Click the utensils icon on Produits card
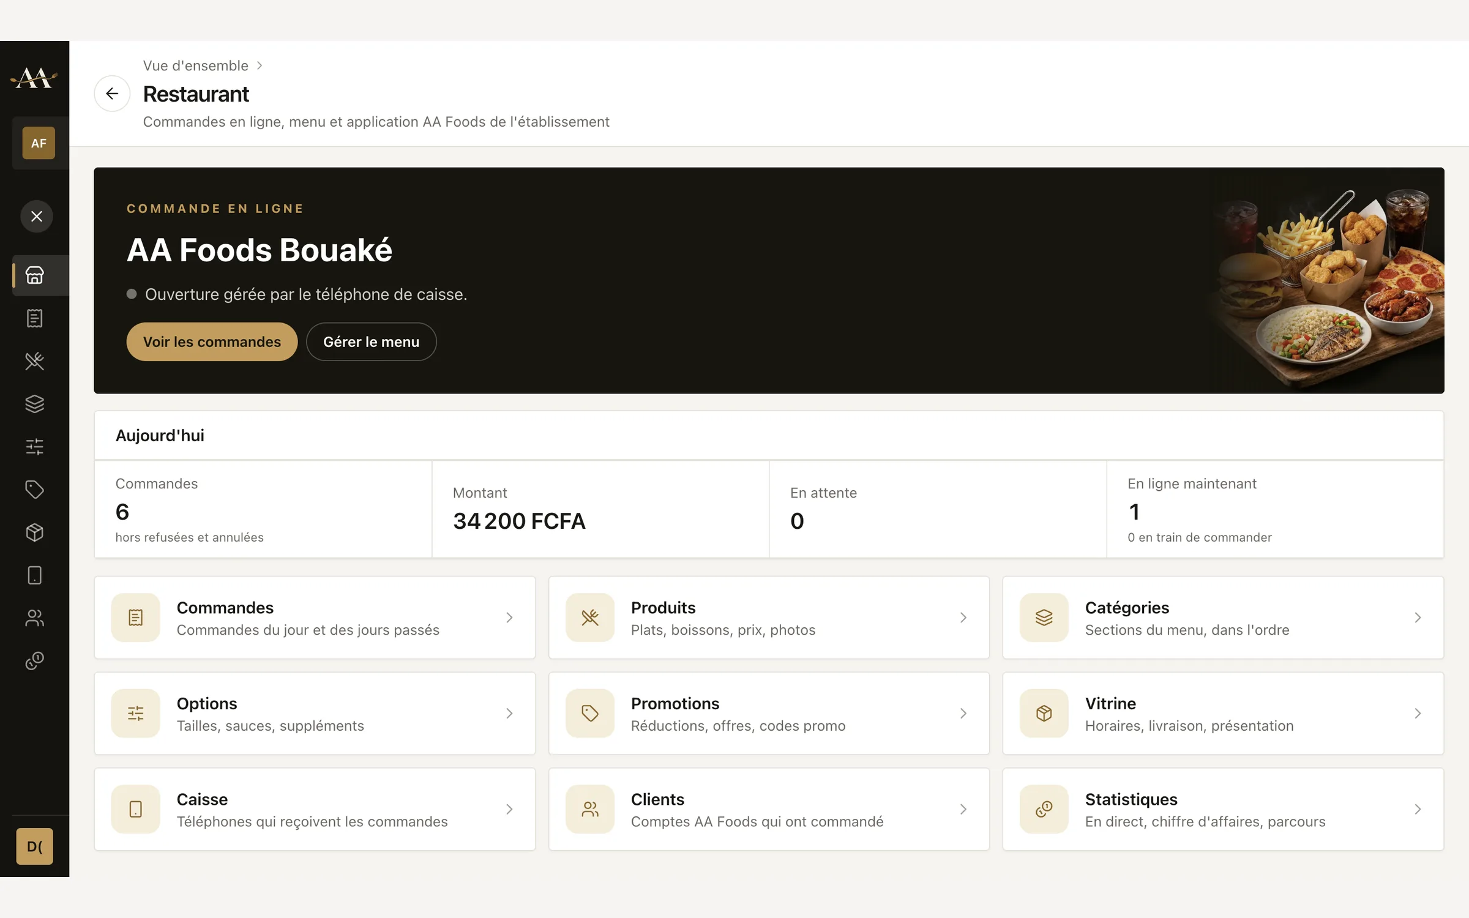The width and height of the screenshot is (1469, 918). (x=589, y=618)
